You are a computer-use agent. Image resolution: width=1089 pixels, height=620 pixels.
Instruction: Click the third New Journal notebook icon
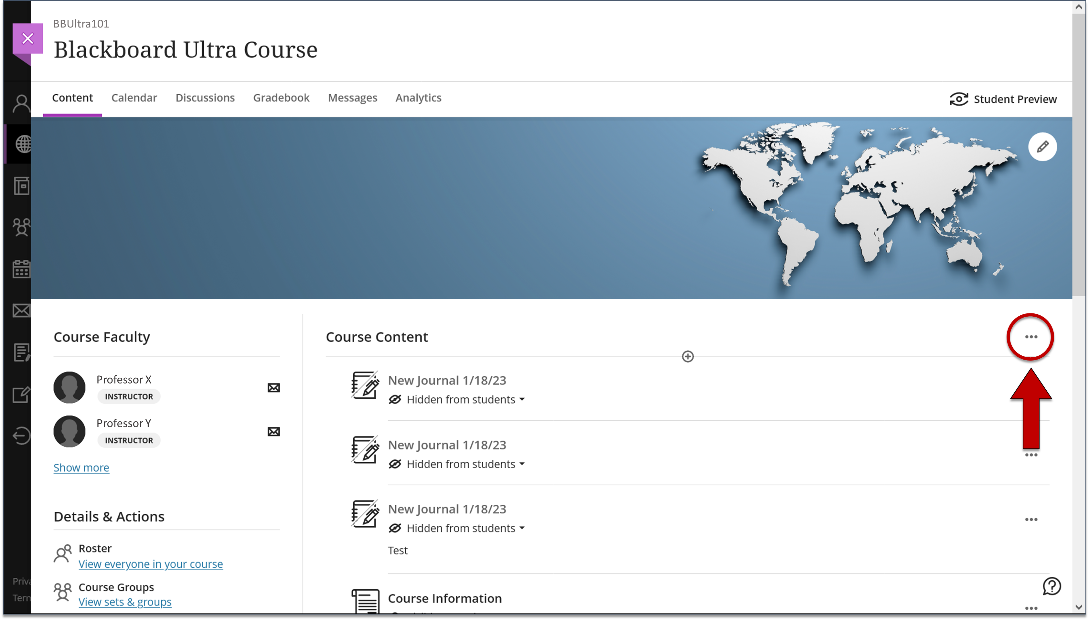[x=365, y=514]
